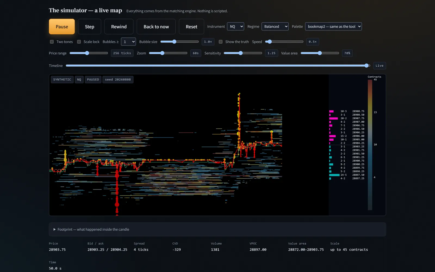Click the seed 20260808 badge
This screenshot has height=272, width=435.
[x=118, y=79]
